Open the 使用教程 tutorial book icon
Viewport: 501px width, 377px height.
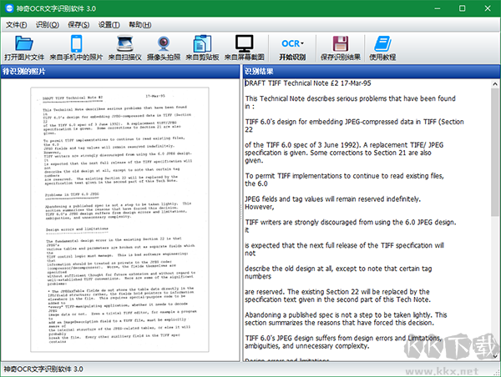[x=382, y=48]
